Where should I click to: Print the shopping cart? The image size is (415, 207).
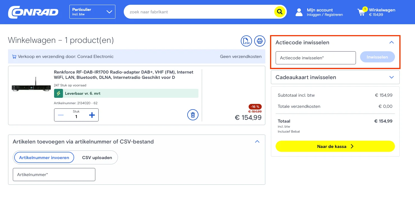259,41
